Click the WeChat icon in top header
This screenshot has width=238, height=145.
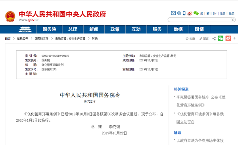click(196, 13)
